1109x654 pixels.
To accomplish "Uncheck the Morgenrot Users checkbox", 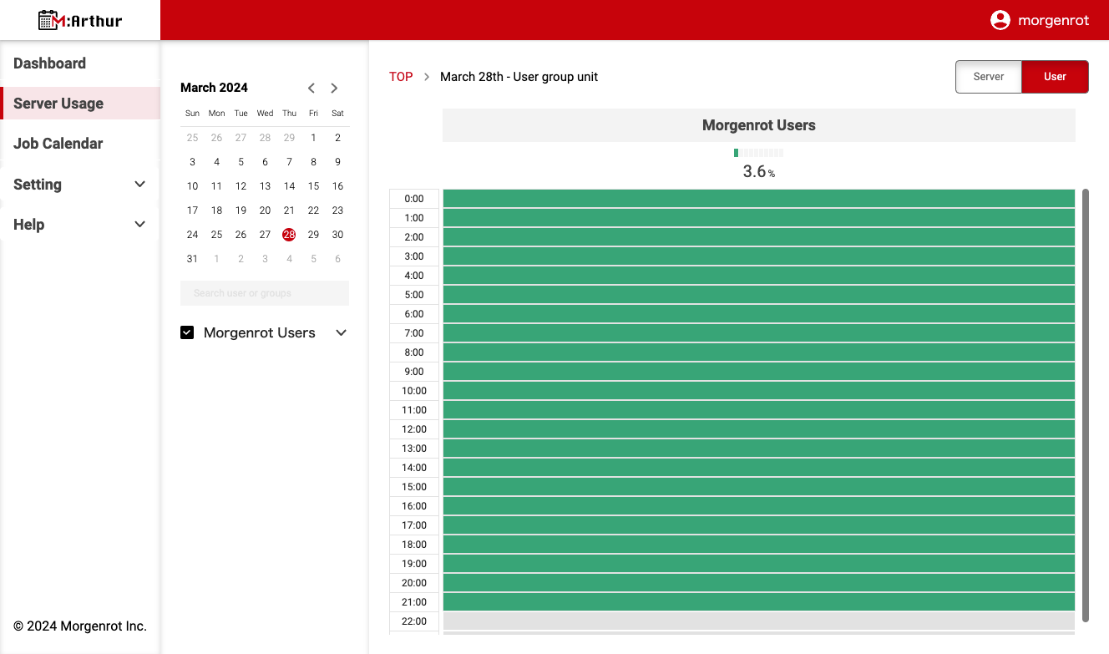I will [187, 332].
